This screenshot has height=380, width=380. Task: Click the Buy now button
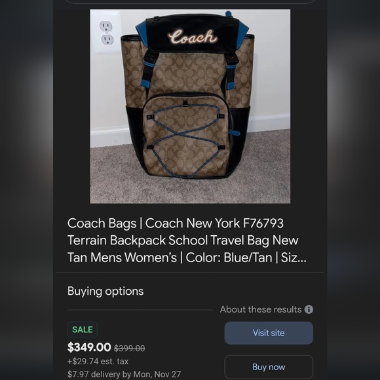[269, 367]
